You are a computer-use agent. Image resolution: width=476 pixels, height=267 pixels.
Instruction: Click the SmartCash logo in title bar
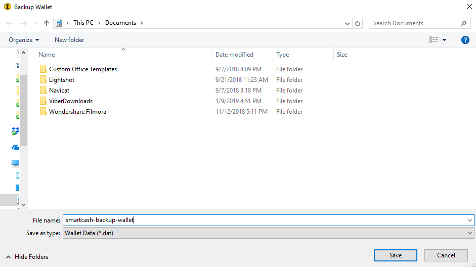[8, 7]
